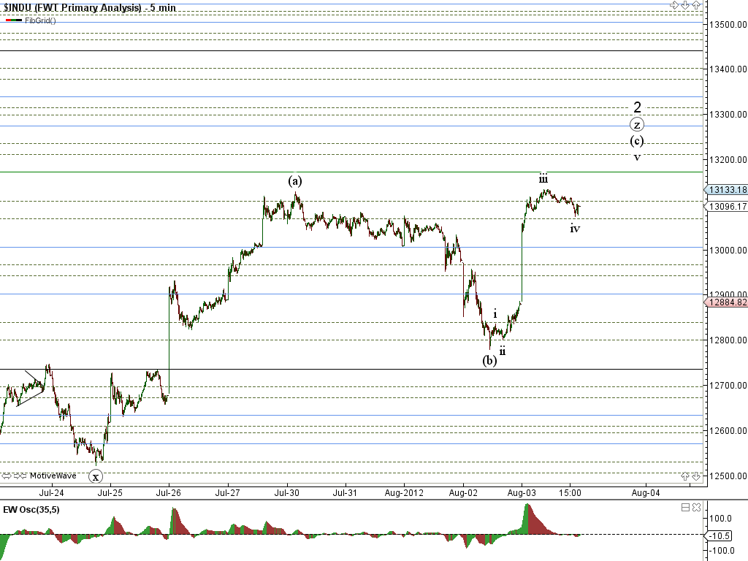Select the circled x wave label
Screen dimensions: 748x561
tap(96, 476)
